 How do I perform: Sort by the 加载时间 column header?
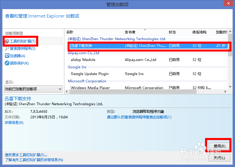[221, 32]
